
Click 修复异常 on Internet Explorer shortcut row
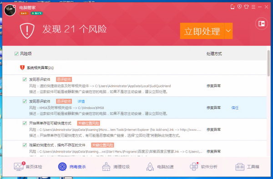(x=214, y=129)
